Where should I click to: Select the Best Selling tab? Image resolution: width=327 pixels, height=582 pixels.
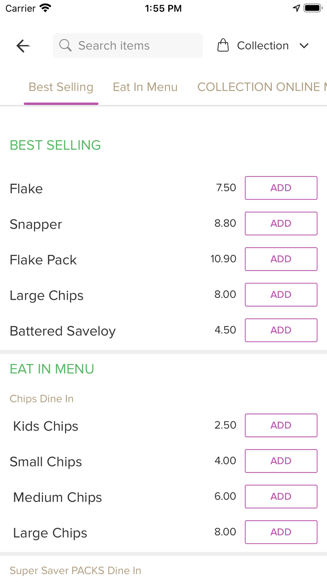[61, 87]
